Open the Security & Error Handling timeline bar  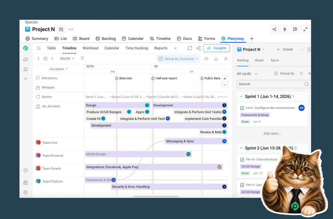coord(169,187)
